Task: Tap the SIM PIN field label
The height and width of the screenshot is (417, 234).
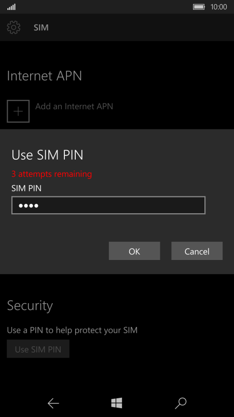Action: tap(26, 189)
